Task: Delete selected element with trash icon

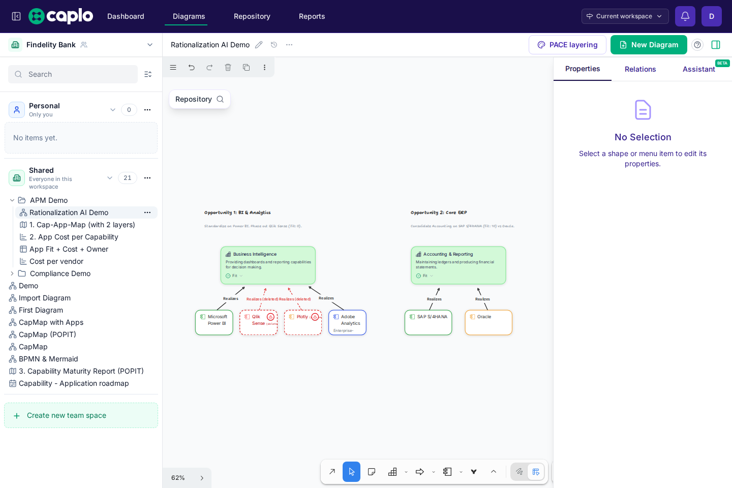Action: [x=228, y=67]
